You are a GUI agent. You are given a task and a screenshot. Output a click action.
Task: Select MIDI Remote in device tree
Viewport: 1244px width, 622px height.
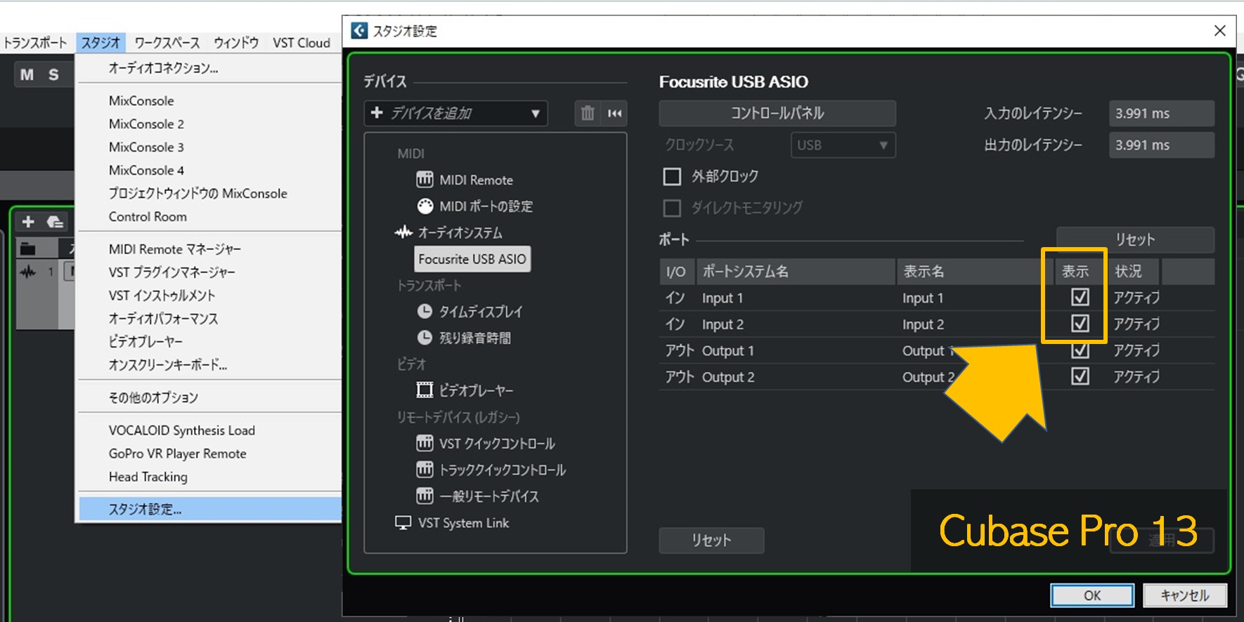476,180
